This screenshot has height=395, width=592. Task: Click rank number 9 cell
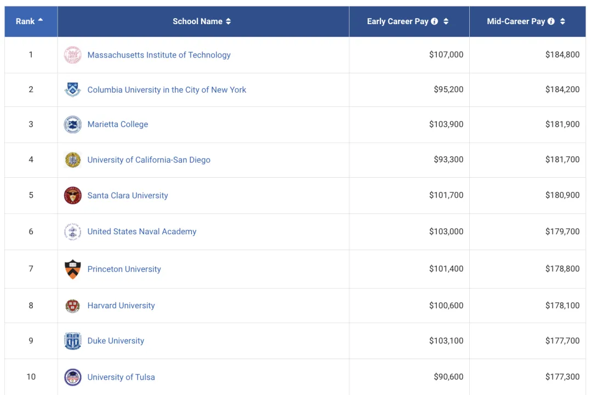(31, 341)
